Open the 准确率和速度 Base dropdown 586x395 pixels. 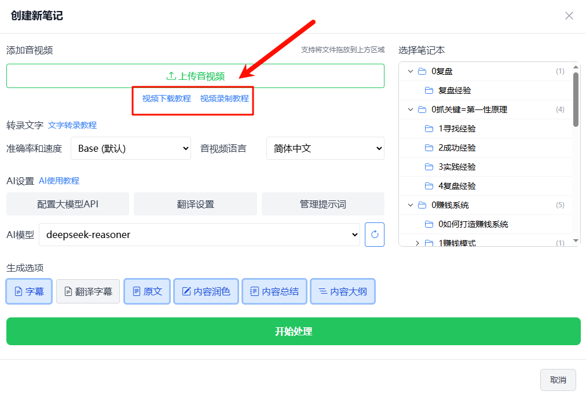point(131,148)
